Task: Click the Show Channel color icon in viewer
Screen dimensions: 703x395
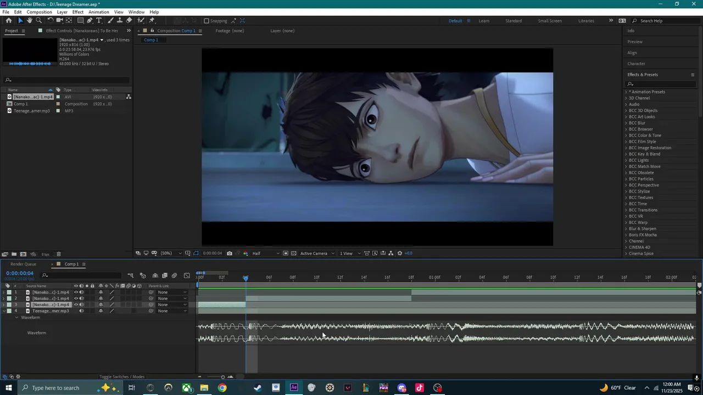Action: click(245, 253)
